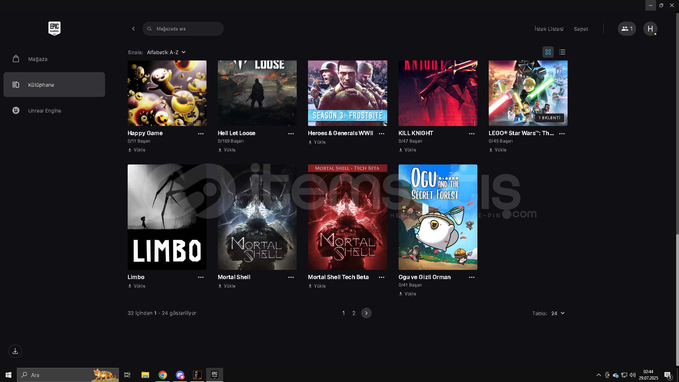679x382 pixels.
Task: Click the Limbo cover thumbnail
Action: (x=167, y=217)
